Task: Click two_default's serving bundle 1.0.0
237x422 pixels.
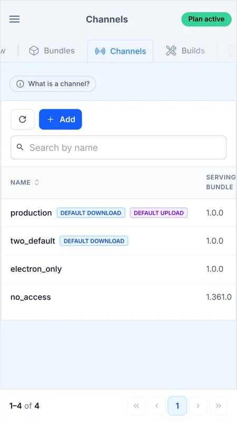Action: click(215, 241)
